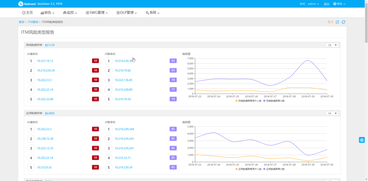Refresh the report with refresh icon
The height and width of the screenshot is (181, 368).
coord(343,22)
